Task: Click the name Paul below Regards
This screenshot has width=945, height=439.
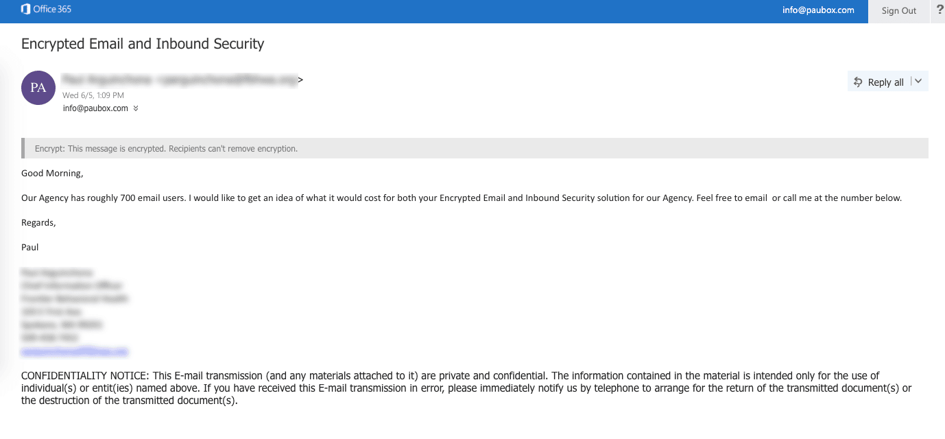Action: (30, 248)
